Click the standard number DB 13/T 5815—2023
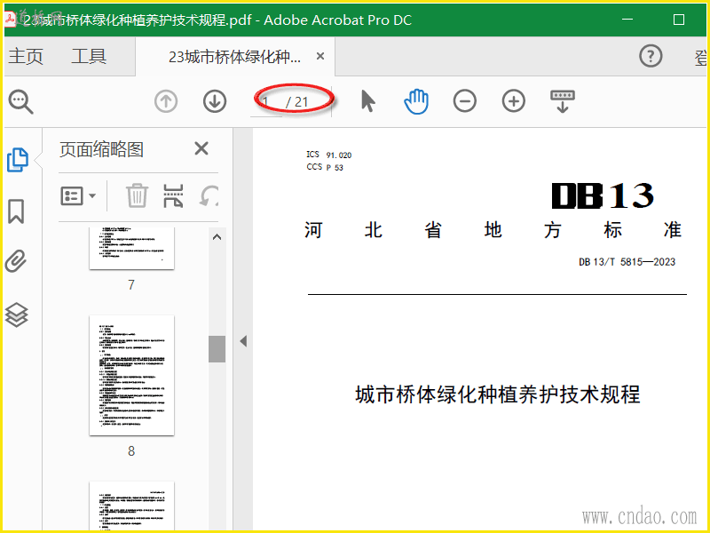The height and width of the screenshot is (533, 710). click(x=627, y=262)
